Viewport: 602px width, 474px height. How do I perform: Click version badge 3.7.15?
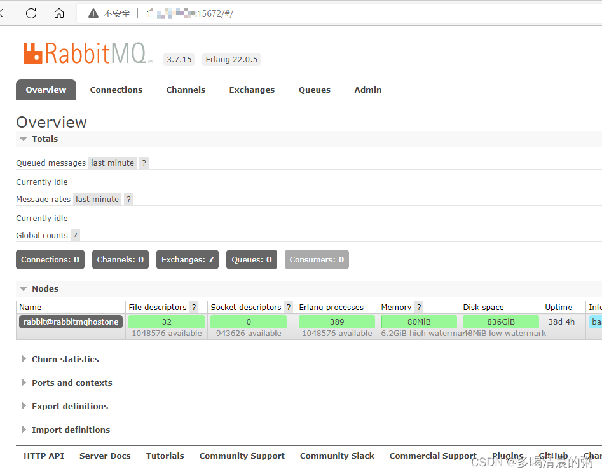tap(179, 60)
